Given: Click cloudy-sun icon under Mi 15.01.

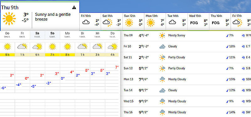Looking at the screenshot, I should click(98, 46).
